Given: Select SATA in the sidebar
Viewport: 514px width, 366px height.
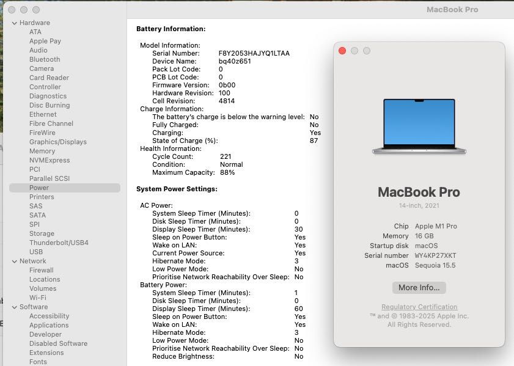Looking at the screenshot, I should coord(37,215).
